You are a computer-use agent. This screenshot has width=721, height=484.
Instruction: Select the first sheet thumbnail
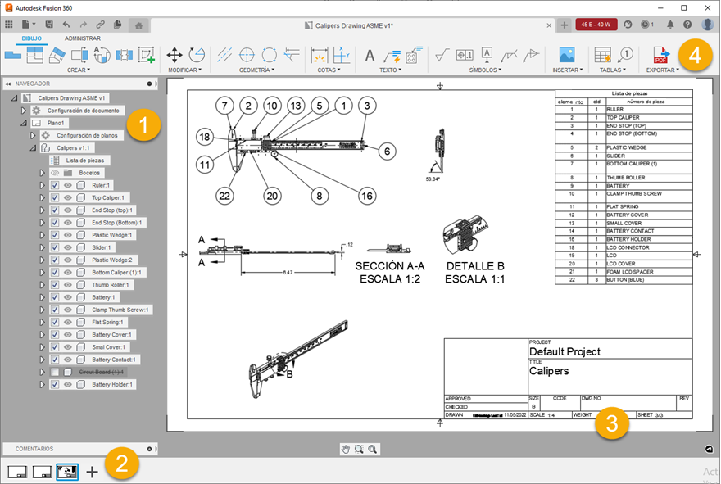(17, 472)
